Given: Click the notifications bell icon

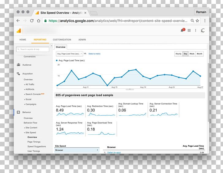Looking at the screenshot, I should 183,30.
